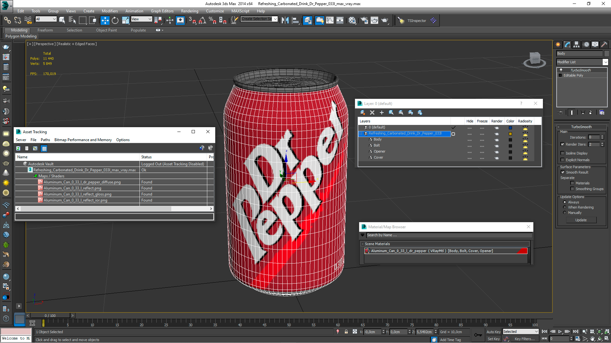Click Add Selected Objects plus icon in Layer dialog
This screenshot has width=611, height=343.
[381, 113]
